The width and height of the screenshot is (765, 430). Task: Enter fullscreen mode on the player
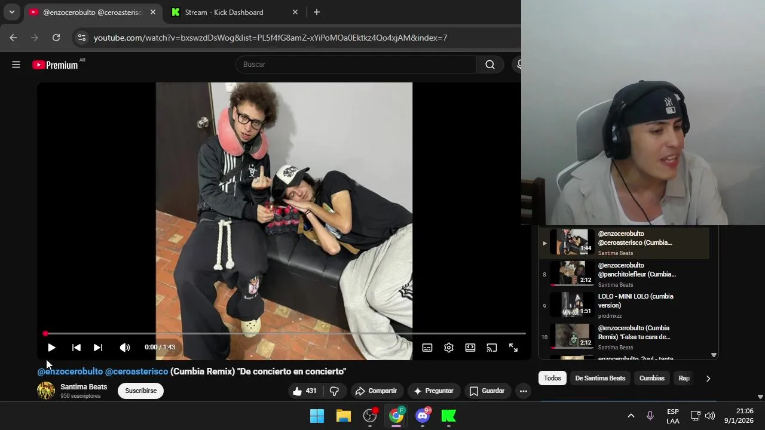(x=513, y=348)
